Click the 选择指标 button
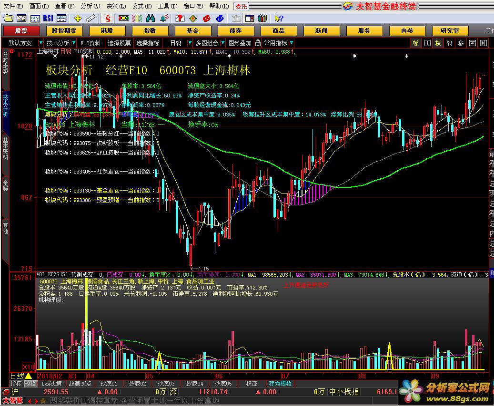Screen dimensions: 494x406 (148, 43)
